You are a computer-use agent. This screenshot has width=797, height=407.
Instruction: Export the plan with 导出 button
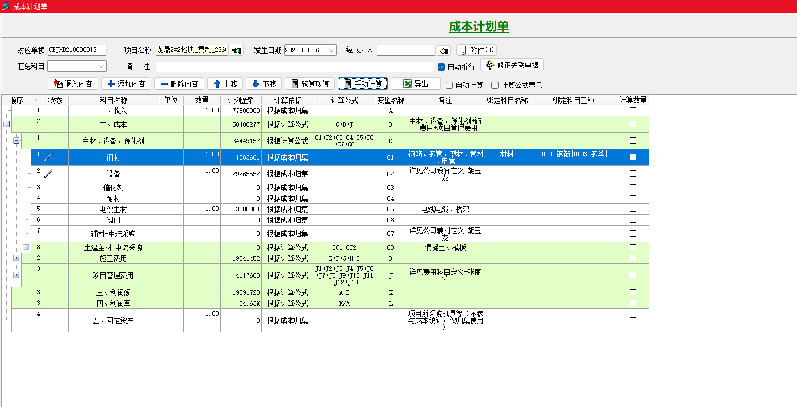tap(415, 84)
